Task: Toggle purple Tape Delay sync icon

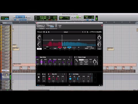Action: point(41,62)
